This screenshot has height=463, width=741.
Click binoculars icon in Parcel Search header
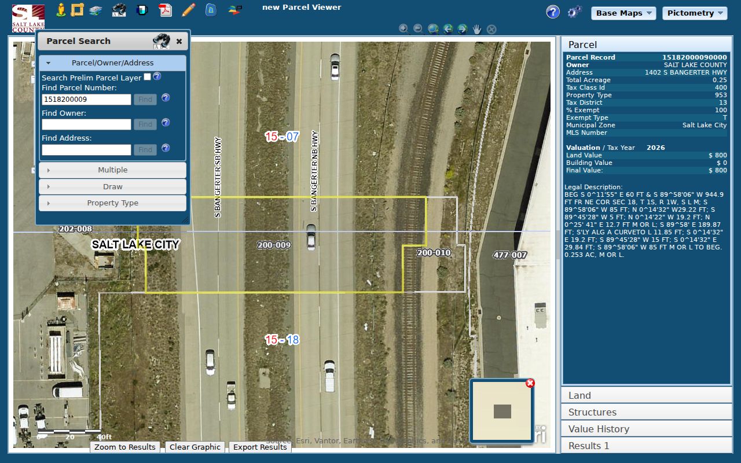(x=161, y=41)
